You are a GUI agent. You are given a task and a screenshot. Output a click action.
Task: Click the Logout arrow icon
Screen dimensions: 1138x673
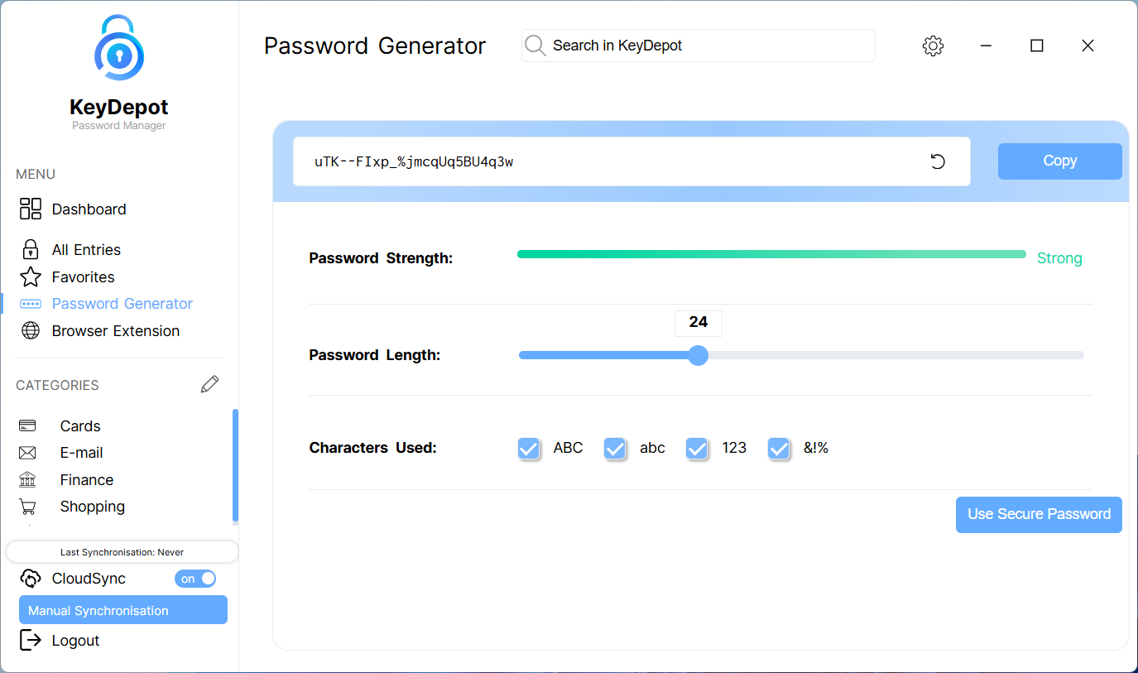31,640
